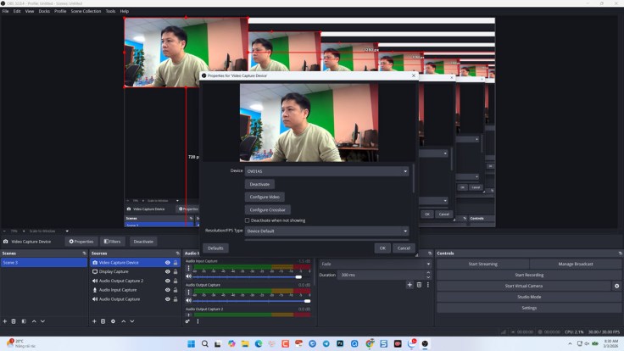
Task: Pop out the Sources dock
Action: (177, 253)
